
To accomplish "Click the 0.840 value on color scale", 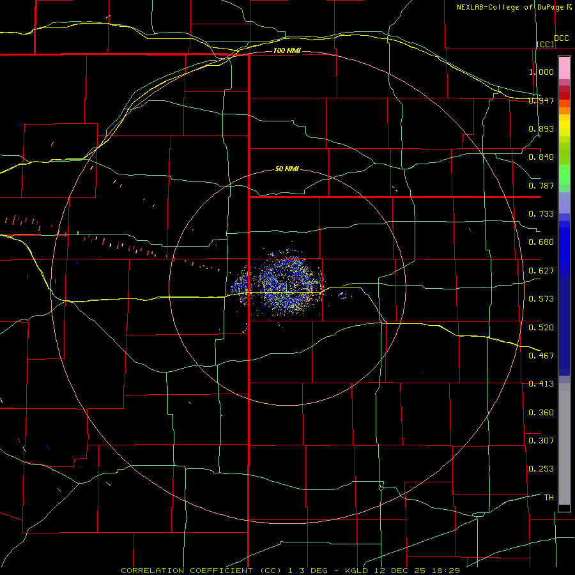I will tap(541, 157).
